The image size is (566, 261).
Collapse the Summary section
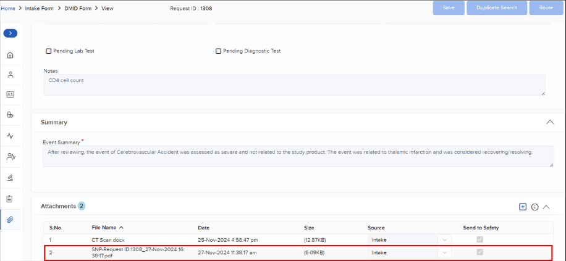pos(550,122)
